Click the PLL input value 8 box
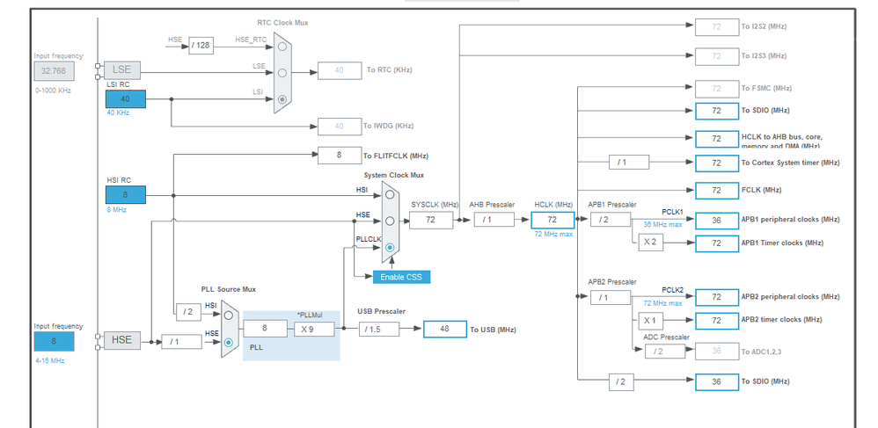The image size is (878, 428). (x=265, y=329)
